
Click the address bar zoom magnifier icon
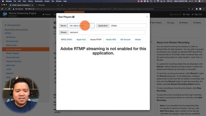click(x=189, y=9)
